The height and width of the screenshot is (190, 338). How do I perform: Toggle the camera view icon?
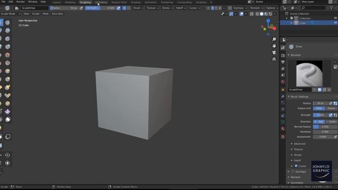274,52
